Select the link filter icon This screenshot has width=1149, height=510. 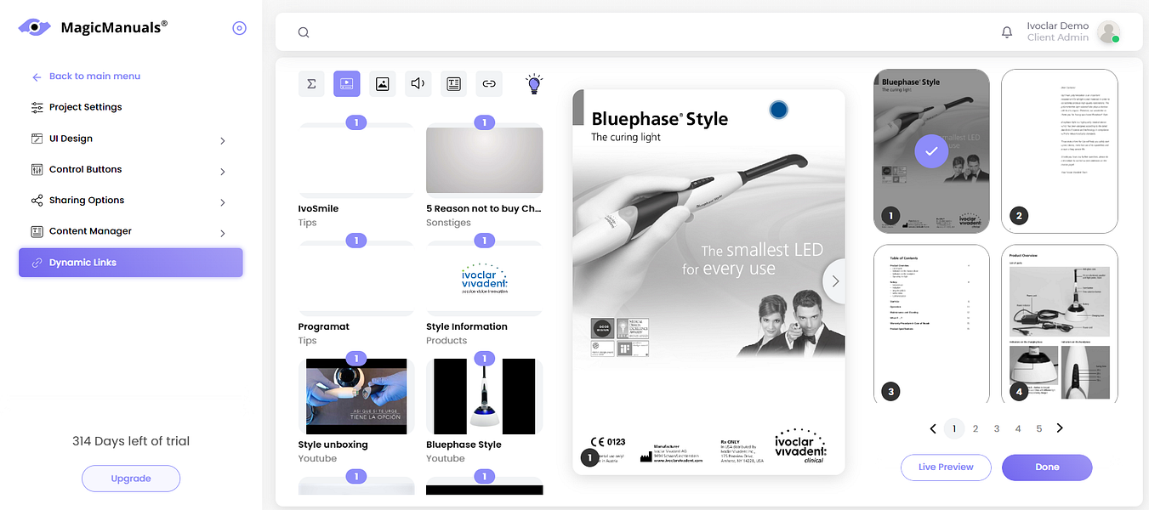489,83
